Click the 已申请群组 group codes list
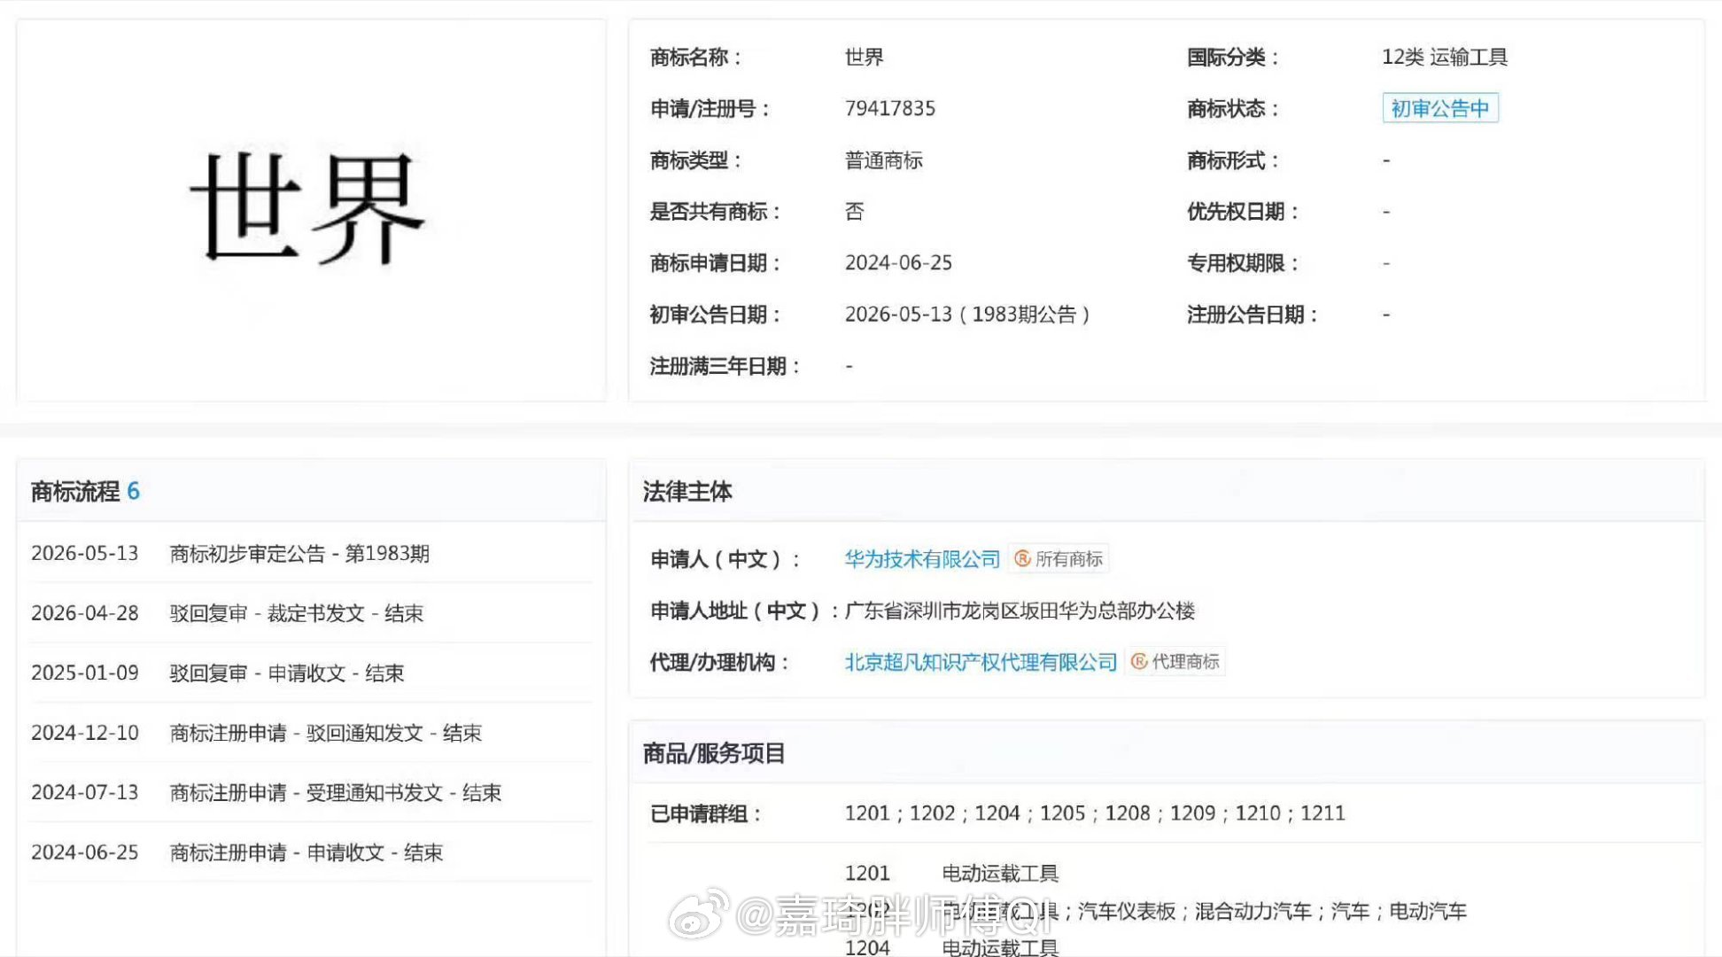The image size is (1722, 957). pyautogui.click(x=1095, y=813)
